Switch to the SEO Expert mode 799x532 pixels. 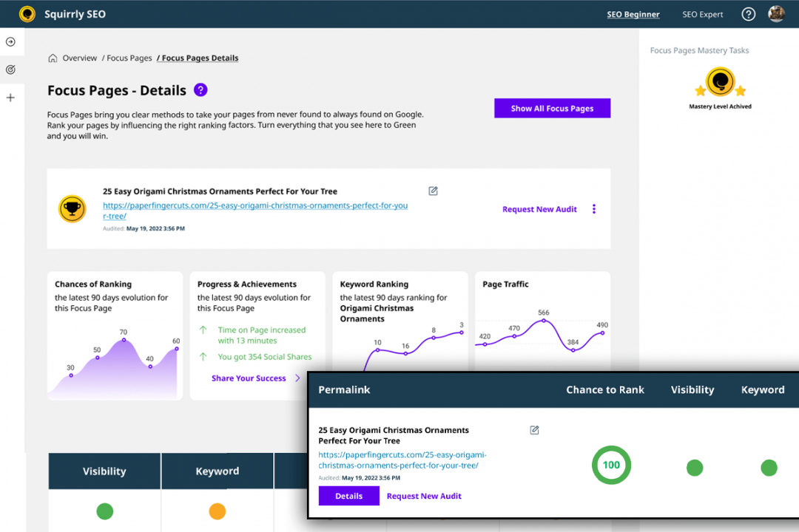click(x=702, y=13)
